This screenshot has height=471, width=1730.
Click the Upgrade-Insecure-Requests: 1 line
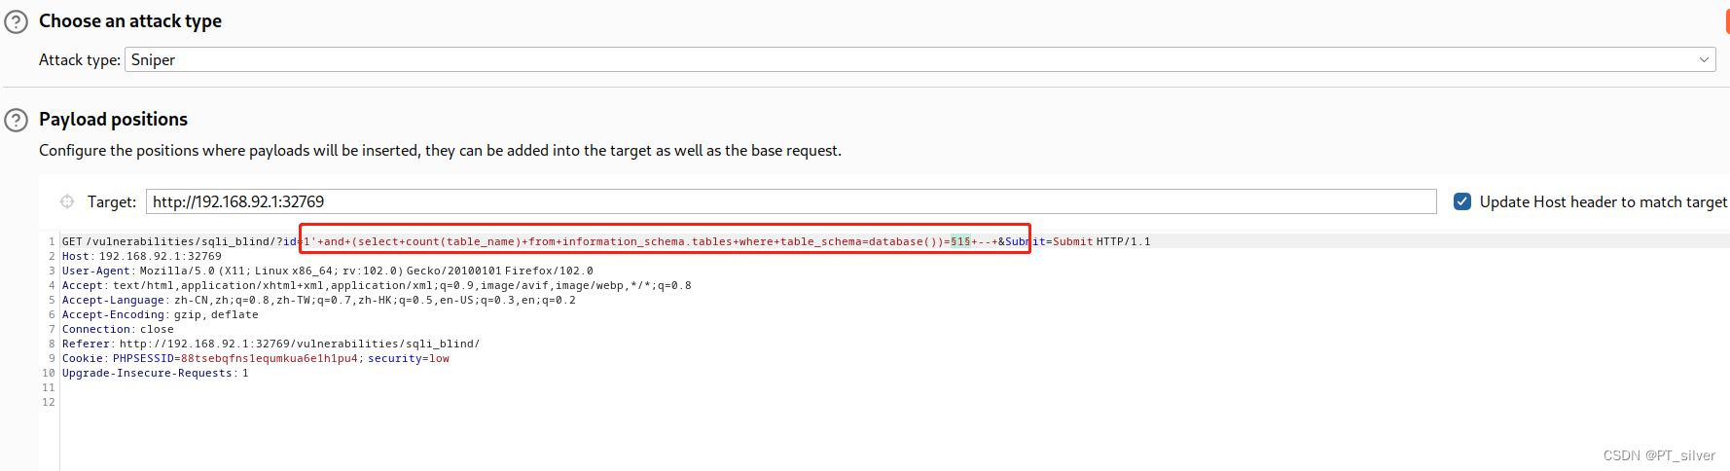coord(156,373)
